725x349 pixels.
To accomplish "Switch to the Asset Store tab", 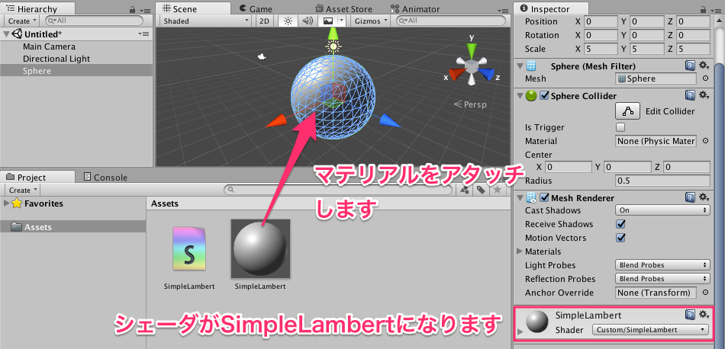I will click(x=344, y=9).
